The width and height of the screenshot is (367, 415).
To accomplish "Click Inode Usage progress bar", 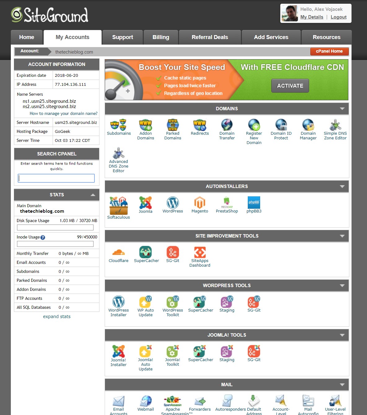I will 55,244.
